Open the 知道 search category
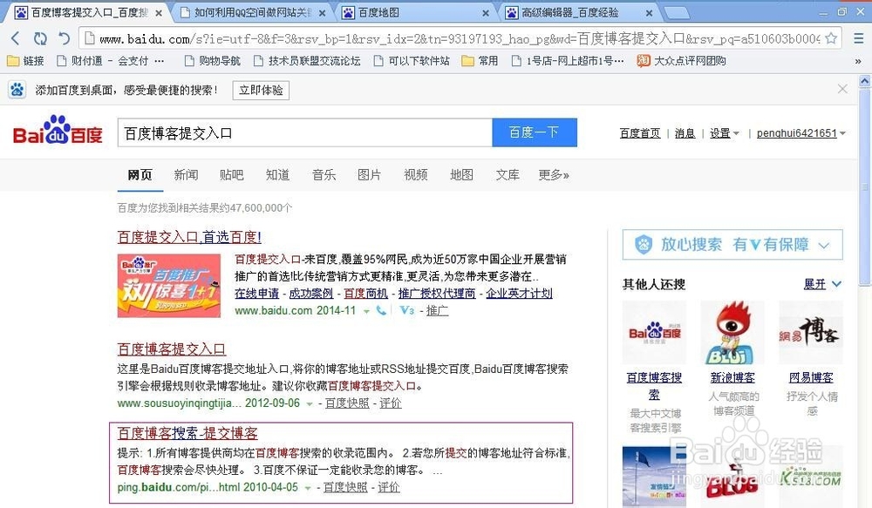This screenshot has height=508, width=872. tap(277, 175)
